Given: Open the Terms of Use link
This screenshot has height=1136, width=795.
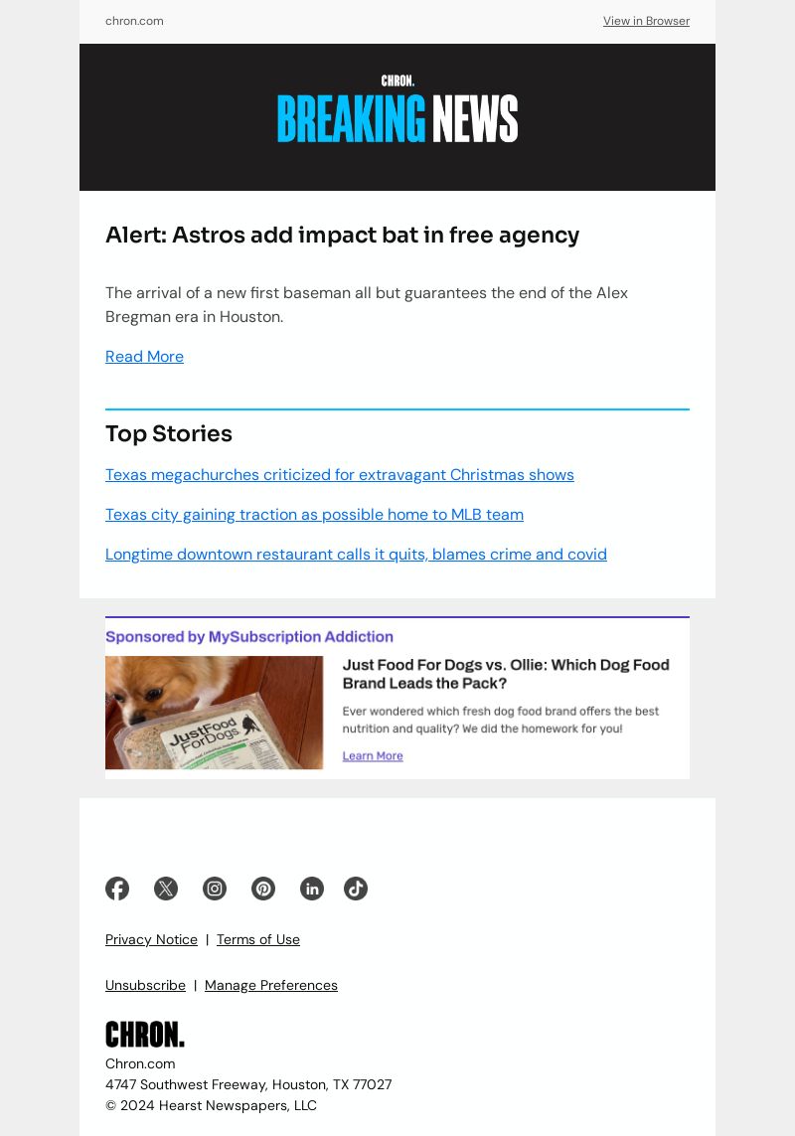Looking at the screenshot, I should [x=258, y=939].
